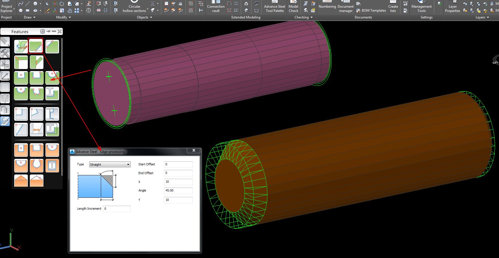
Task: Select the pencil category in palette sidebar
Action: (5, 41)
